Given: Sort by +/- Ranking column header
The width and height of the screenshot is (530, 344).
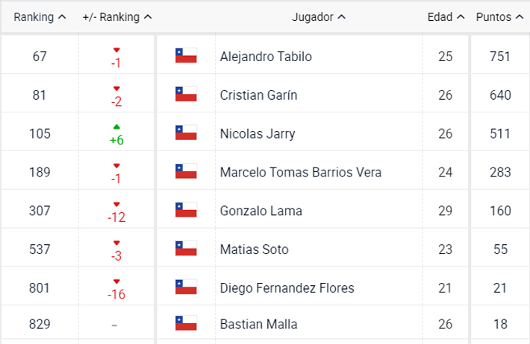Looking at the screenshot, I should [117, 17].
